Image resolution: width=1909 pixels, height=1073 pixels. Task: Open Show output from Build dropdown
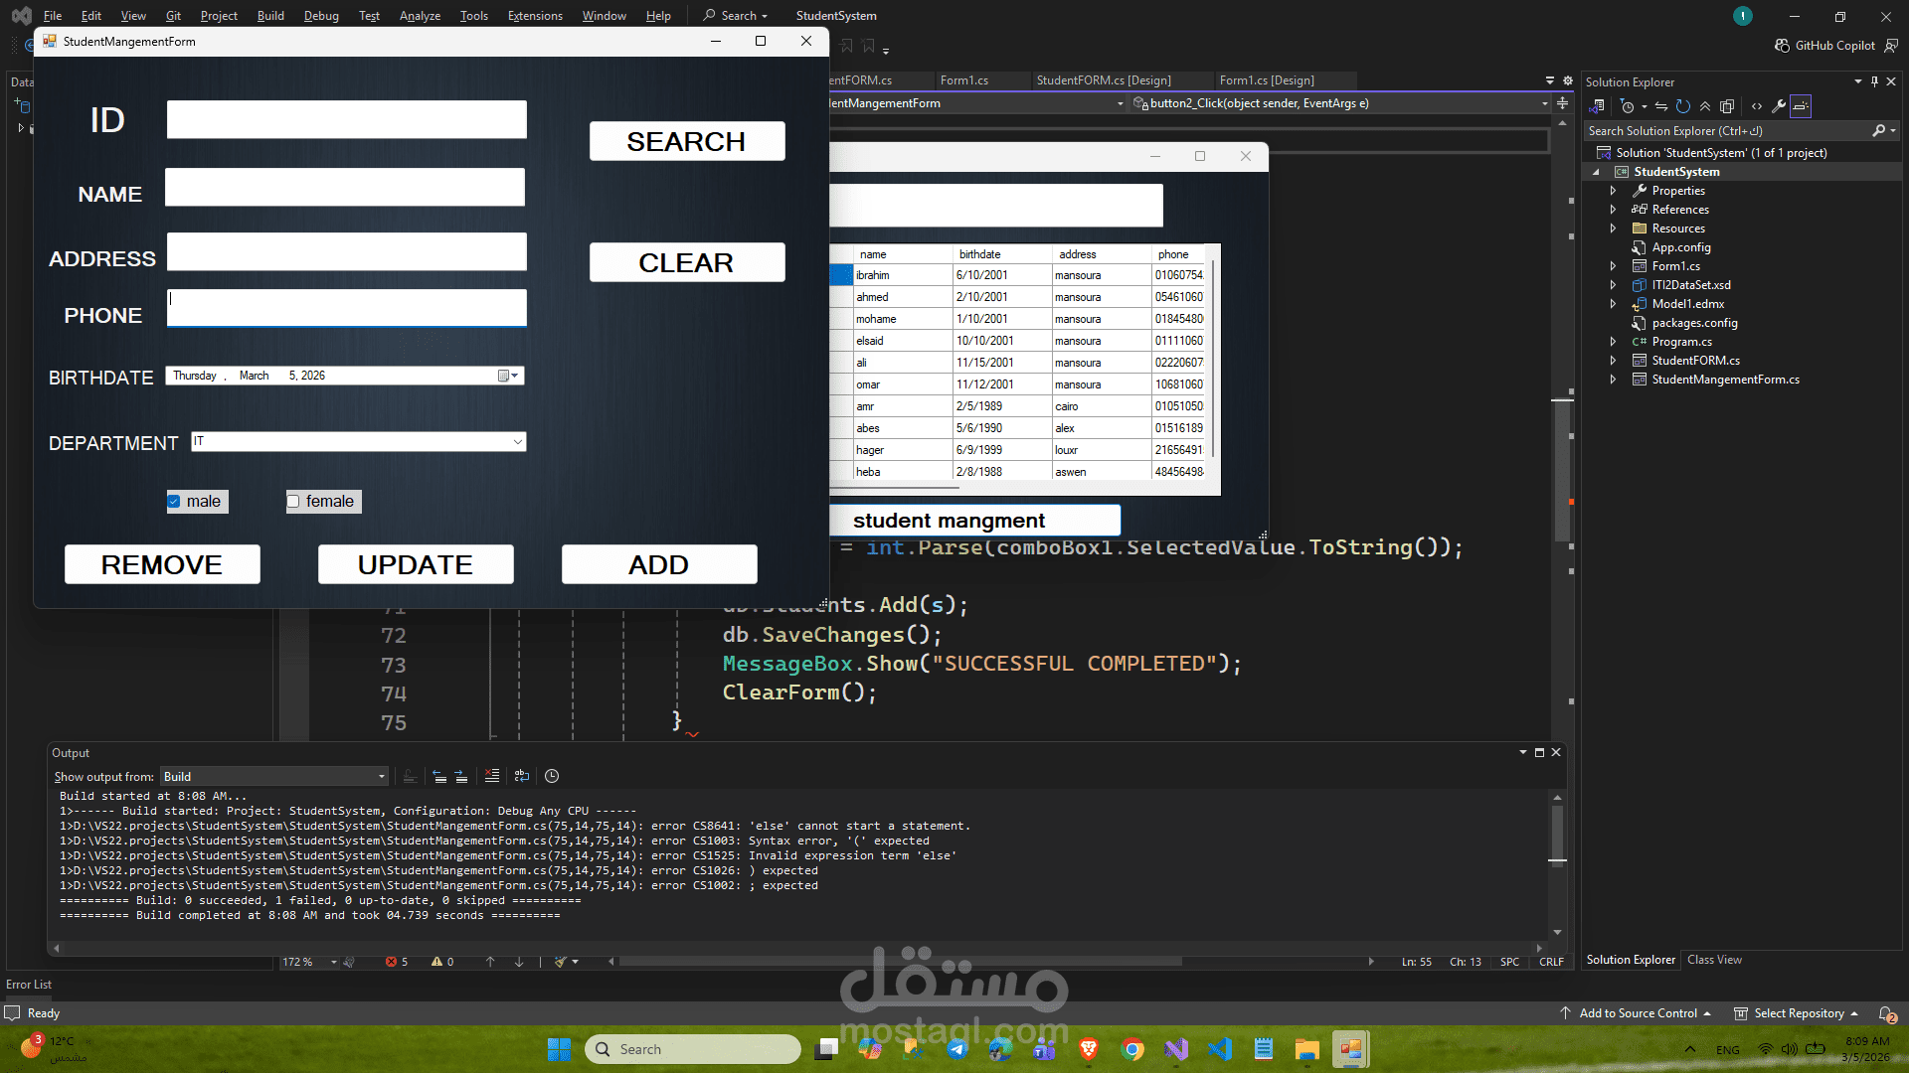[381, 777]
